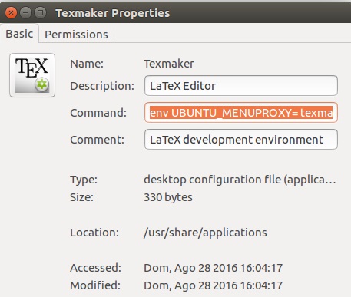Image resolution: width=351 pixels, height=297 pixels.
Task: Click the 'Description:' label
Action: pos(102,86)
